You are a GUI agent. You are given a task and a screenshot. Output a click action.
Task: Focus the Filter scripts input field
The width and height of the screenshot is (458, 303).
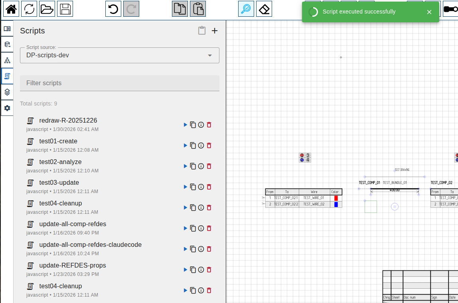point(120,83)
